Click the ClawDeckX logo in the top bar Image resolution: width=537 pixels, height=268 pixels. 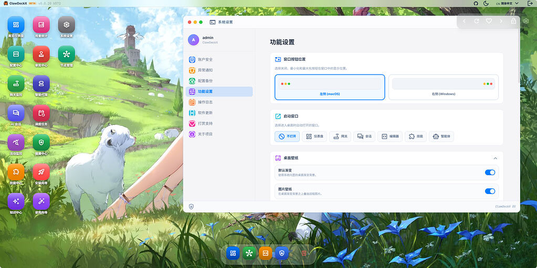[x=6, y=3]
